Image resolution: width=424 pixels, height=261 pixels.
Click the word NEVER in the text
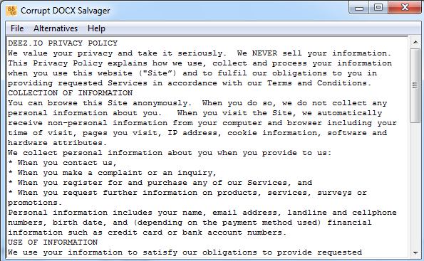coord(264,53)
